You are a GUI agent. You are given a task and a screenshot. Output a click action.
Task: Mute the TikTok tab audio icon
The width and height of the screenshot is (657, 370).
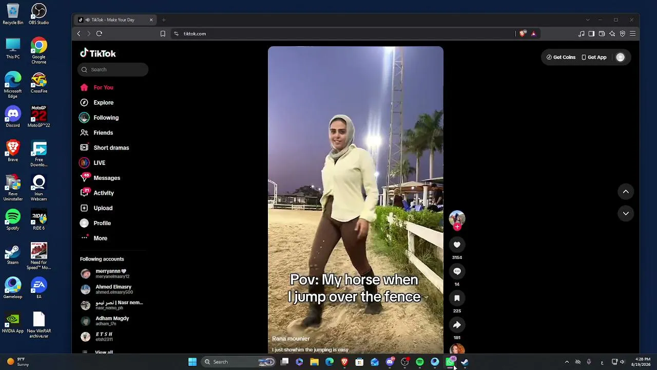point(87,20)
